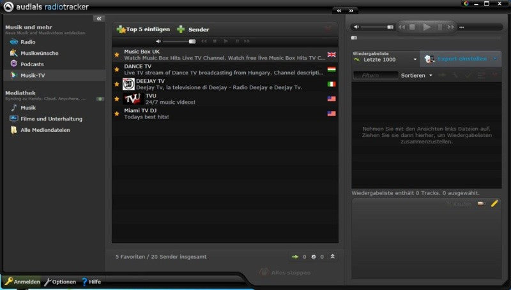Click next track in station toolbar
Screen dimensions: 511x290
247,41
